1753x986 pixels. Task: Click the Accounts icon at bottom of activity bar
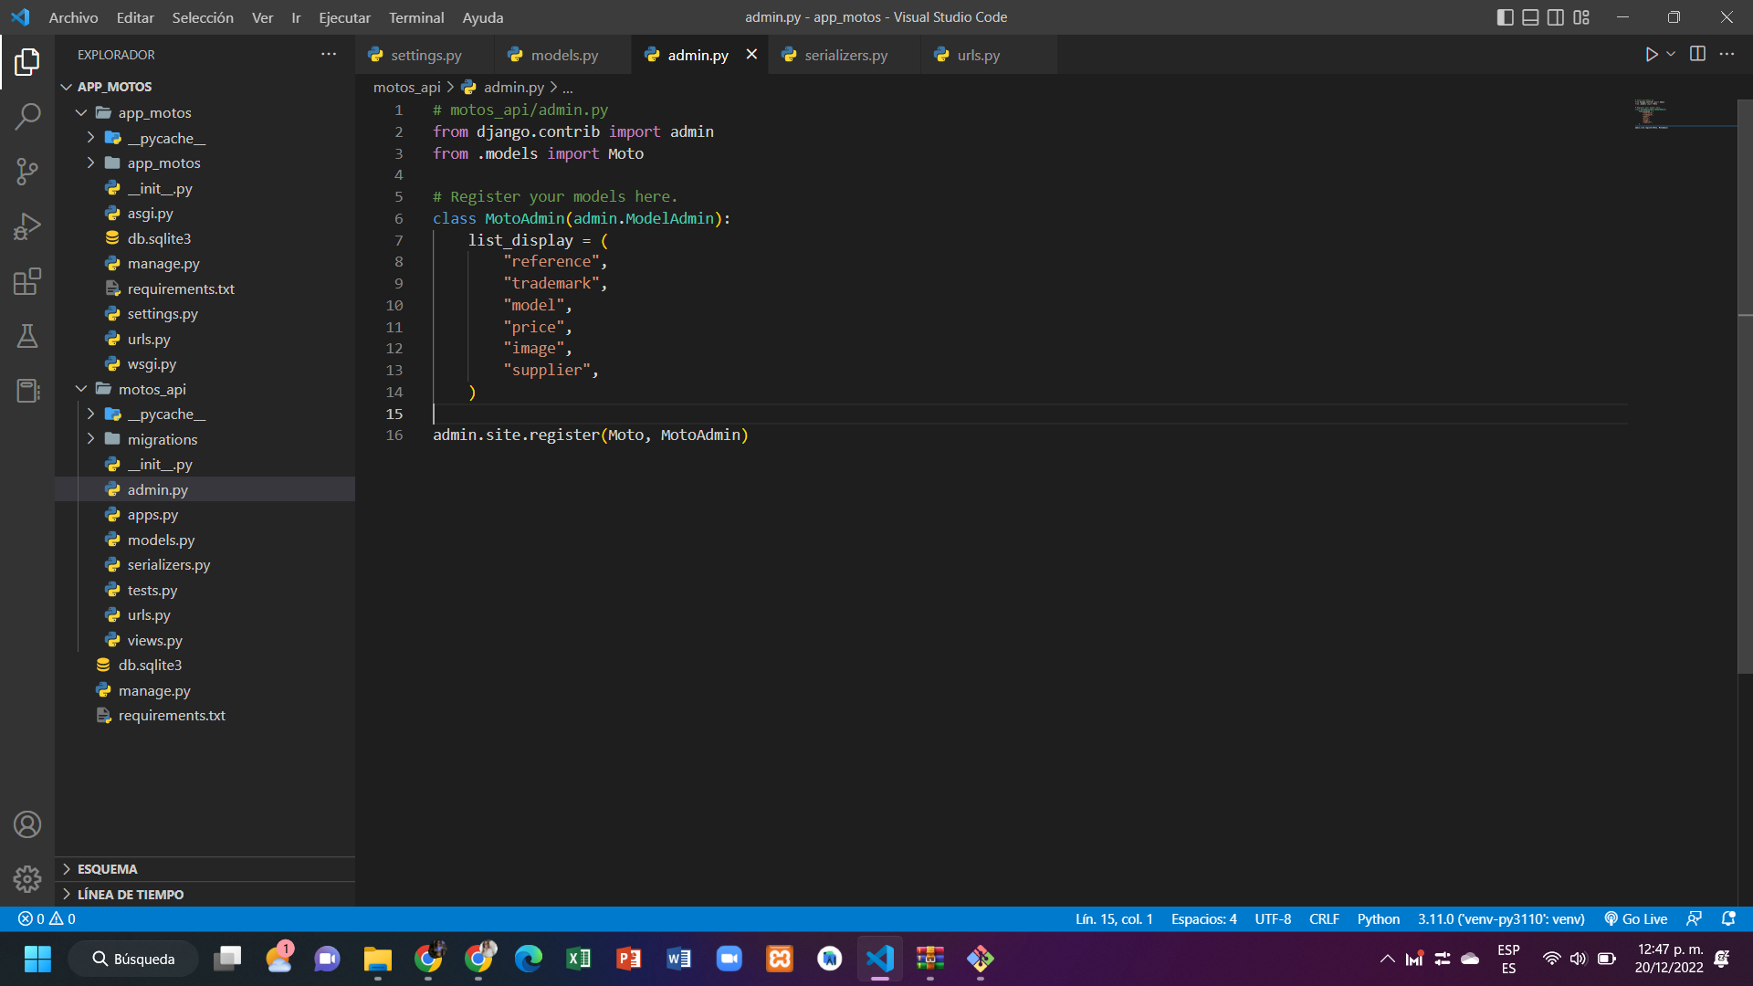click(27, 823)
